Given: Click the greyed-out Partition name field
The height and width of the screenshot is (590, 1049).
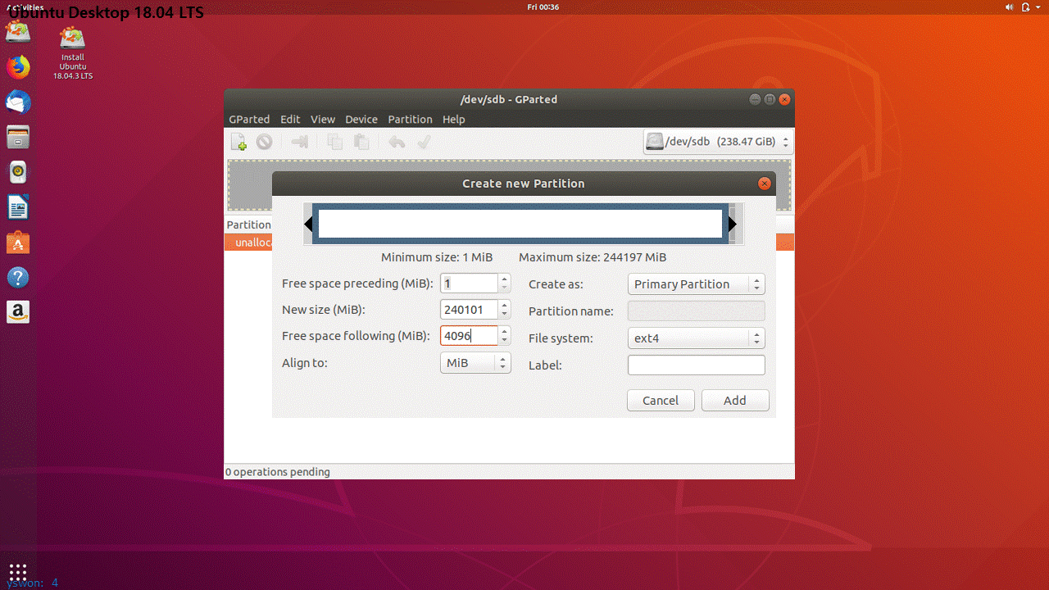Looking at the screenshot, I should click(x=696, y=311).
